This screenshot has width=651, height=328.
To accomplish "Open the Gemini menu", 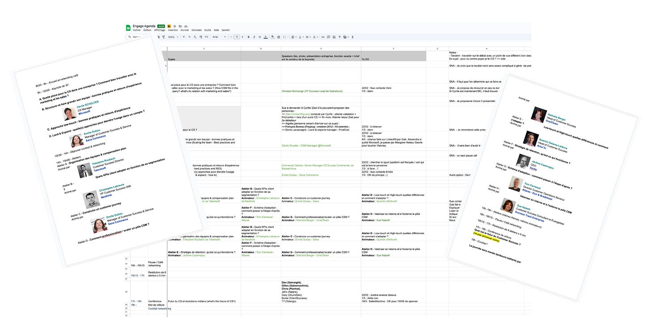I will [x=225, y=30].
